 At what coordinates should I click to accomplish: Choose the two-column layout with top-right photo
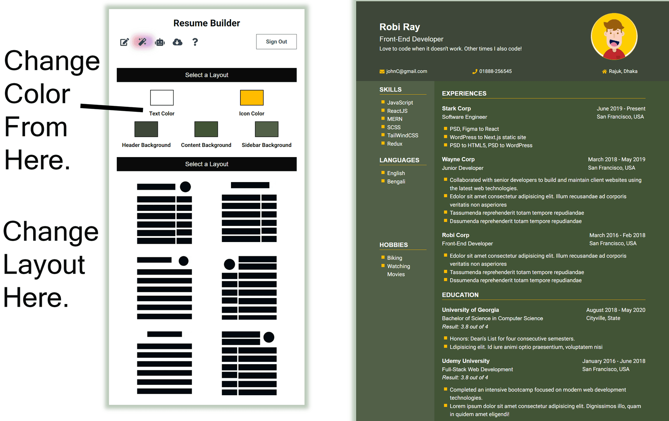[x=164, y=213]
